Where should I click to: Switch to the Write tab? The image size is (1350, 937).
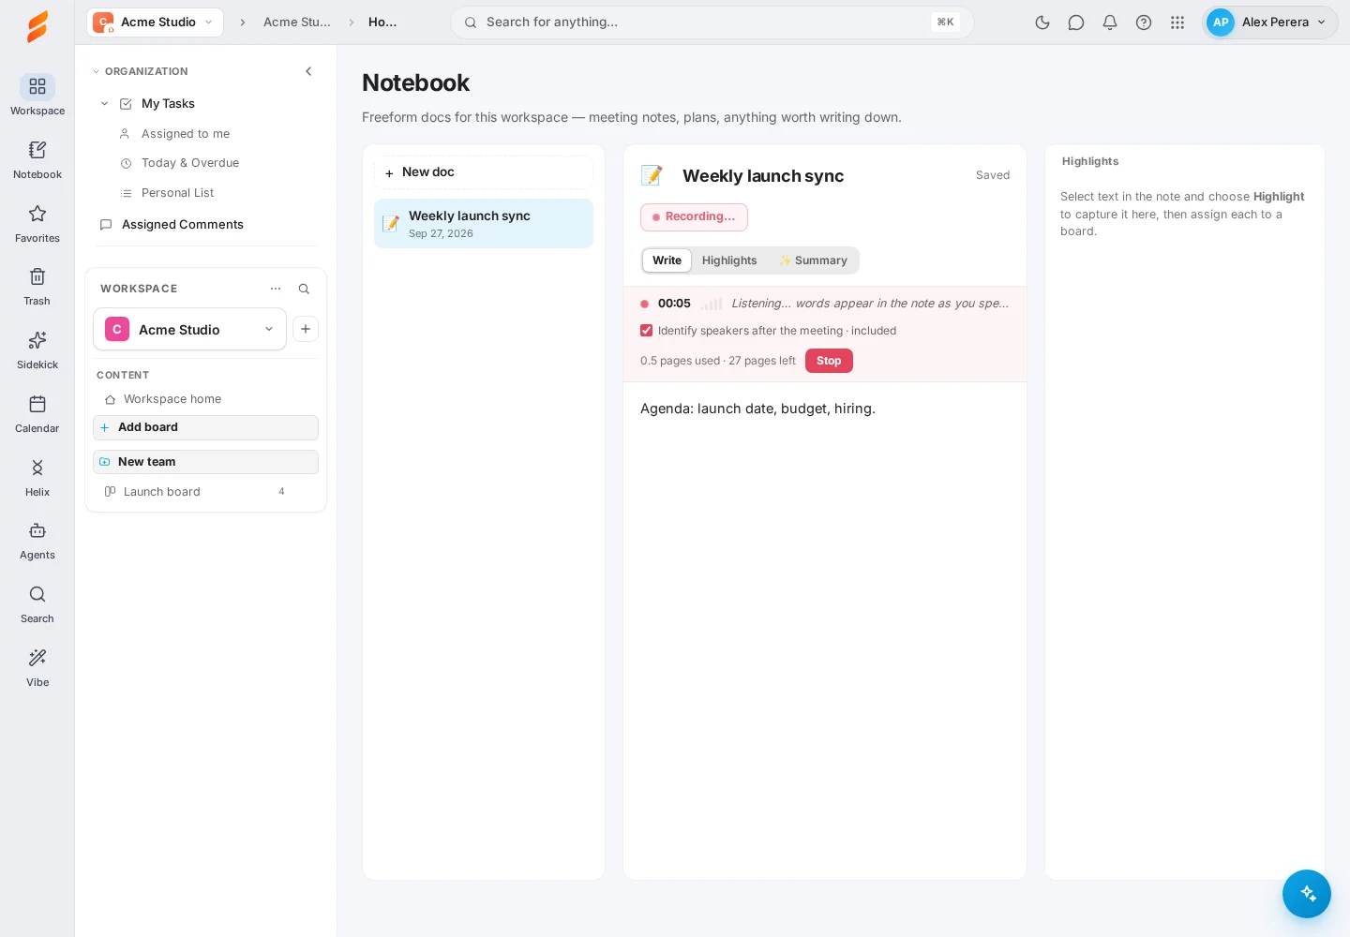(x=667, y=260)
